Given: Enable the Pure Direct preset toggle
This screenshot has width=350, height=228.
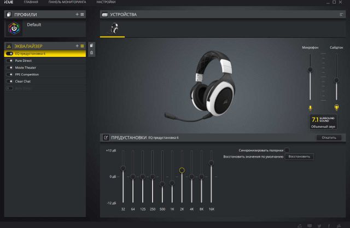Looking at the screenshot, I should [x=10, y=61].
